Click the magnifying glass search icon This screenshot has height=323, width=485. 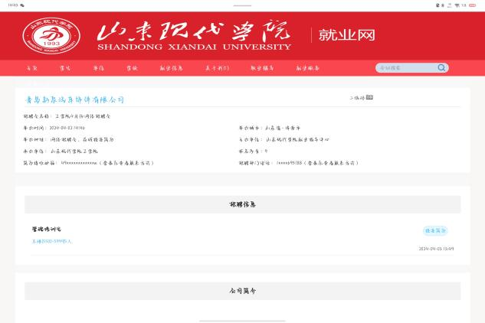tap(441, 67)
